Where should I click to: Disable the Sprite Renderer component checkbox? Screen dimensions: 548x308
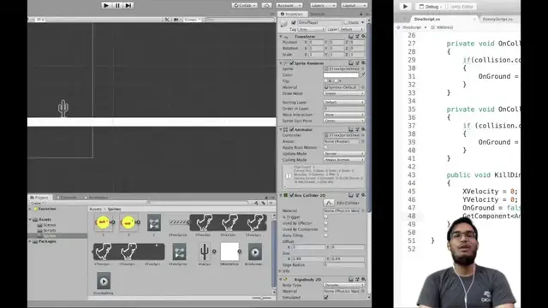tap(291, 62)
